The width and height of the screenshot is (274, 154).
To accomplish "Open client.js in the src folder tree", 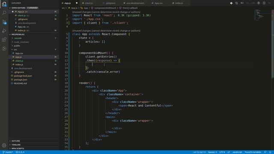I will point(34,61).
